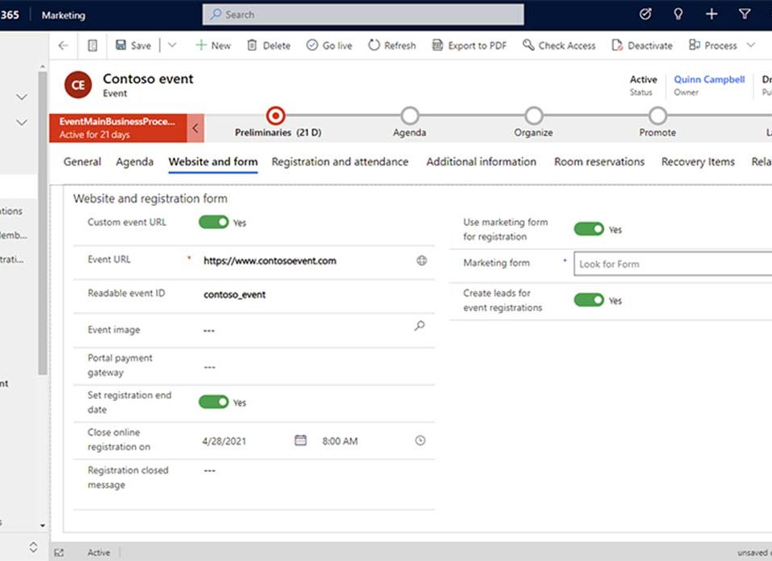The height and width of the screenshot is (561, 772).
Task: Click the Look for Form lookup field
Action: (672, 264)
